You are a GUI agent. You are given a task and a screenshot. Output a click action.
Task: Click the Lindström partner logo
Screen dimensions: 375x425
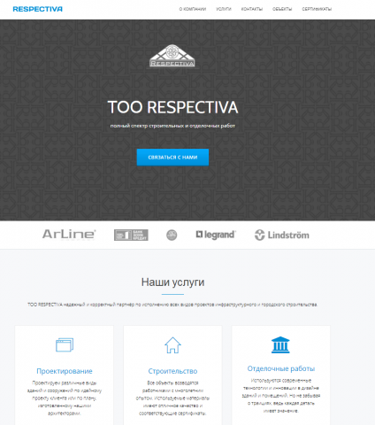pos(282,236)
